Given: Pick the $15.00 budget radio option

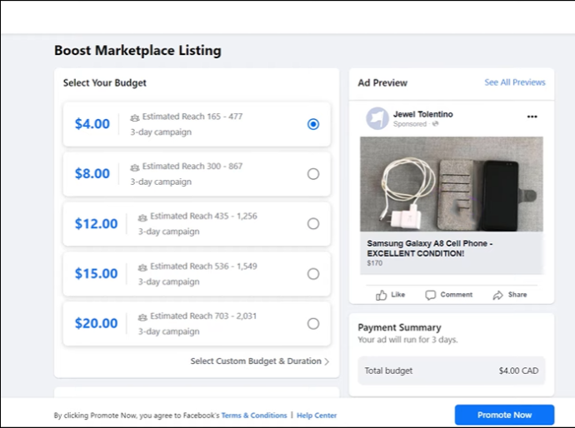Looking at the screenshot, I should (x=313, y=274).
